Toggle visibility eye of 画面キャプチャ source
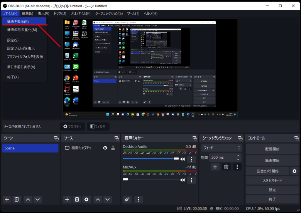 pos(105,148)
